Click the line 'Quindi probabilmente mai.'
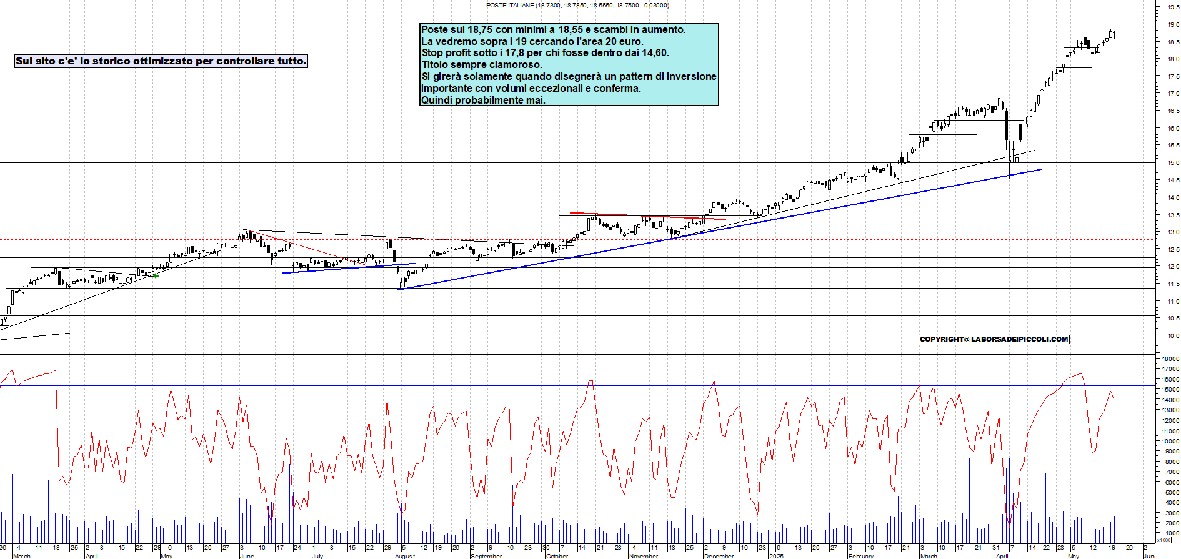This screenshot has height=559, width=1181. 483,101
